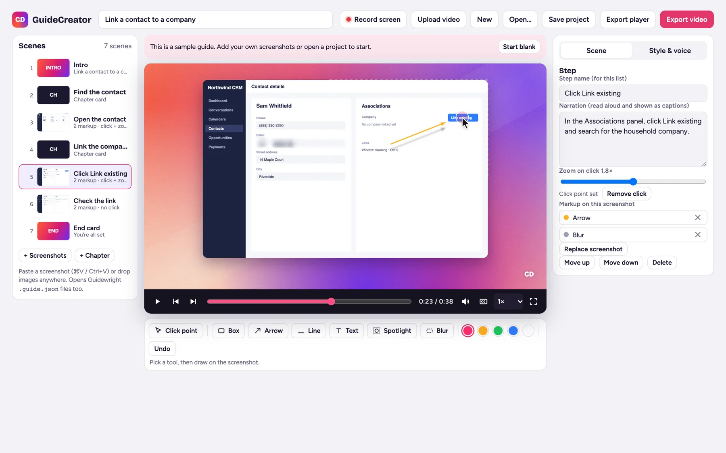Toggle closed captions in player
The width and height of the screenshot is (726, 453).
pos(483,302)
